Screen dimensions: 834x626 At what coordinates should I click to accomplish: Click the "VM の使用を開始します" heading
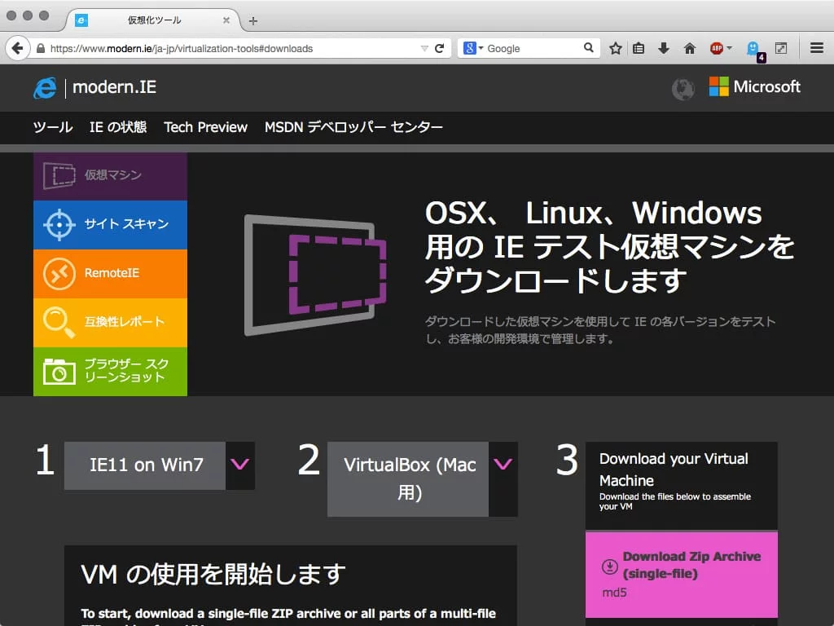(213, 575)
